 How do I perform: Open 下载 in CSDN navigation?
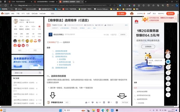point(18,13)
